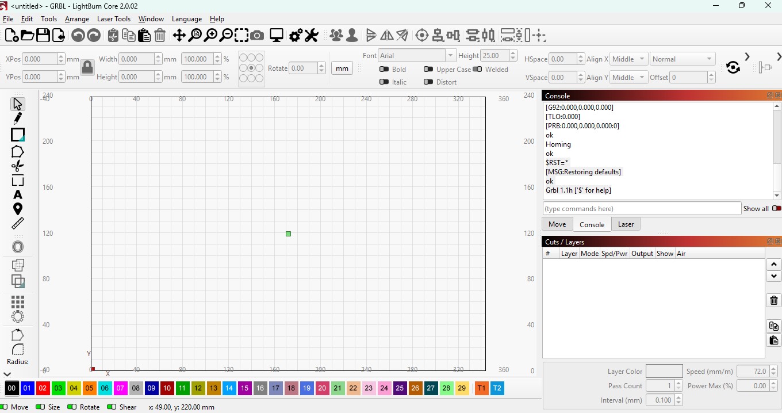Click the mm units button
This screenshot has width=782, height=413.
(x=342, y=68)
